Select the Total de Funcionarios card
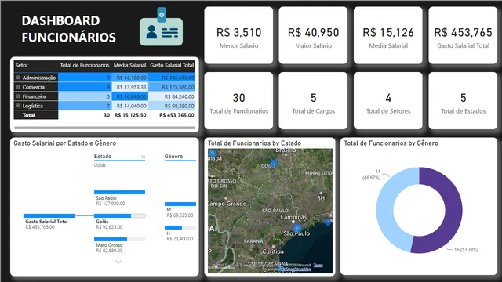Image resolution: width=502 pixels, height=282 pixels. (x=238, y=101)
